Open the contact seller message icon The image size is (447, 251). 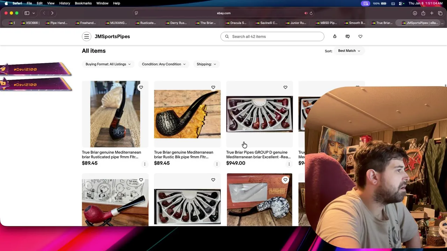tap(347, 36)
